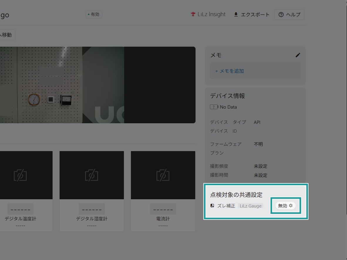This screenshot has width=347, height=260.
Task: Click the 撮影頻度 未設定 value
Action: pos(260,166)
